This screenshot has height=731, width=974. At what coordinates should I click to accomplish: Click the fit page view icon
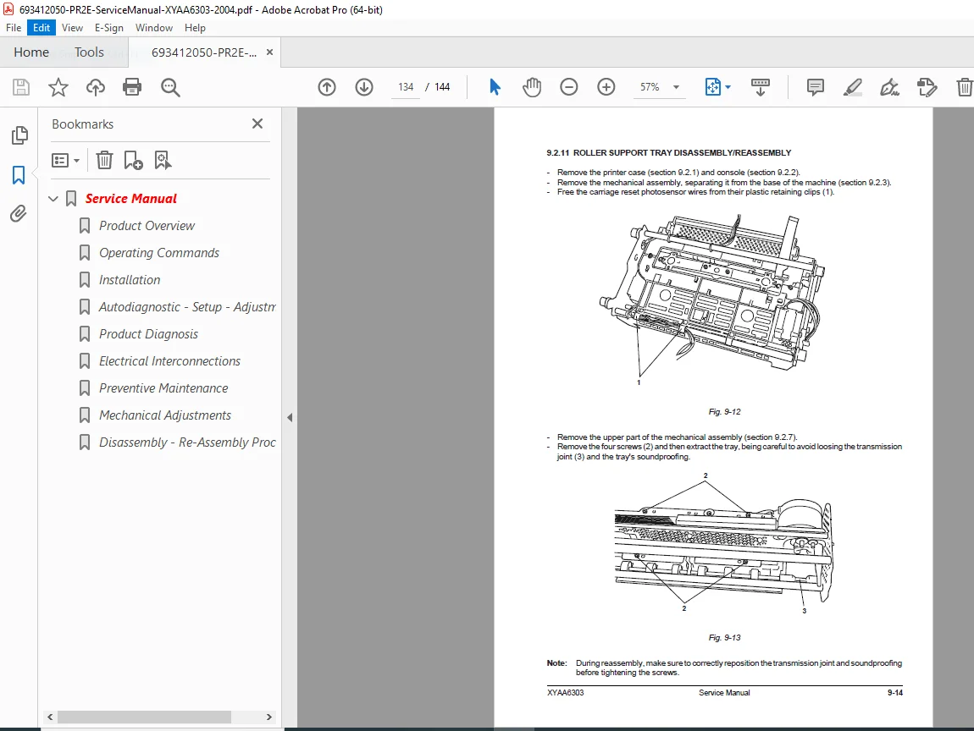coord(713,87)
